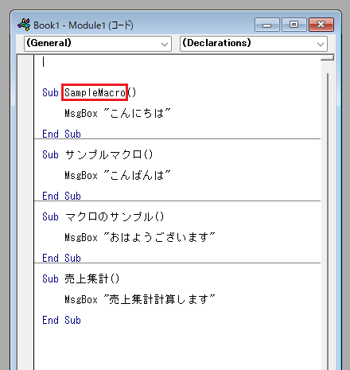350x370 pixels.
Task: Click the last End Sub line
Action: coord(61,320)
